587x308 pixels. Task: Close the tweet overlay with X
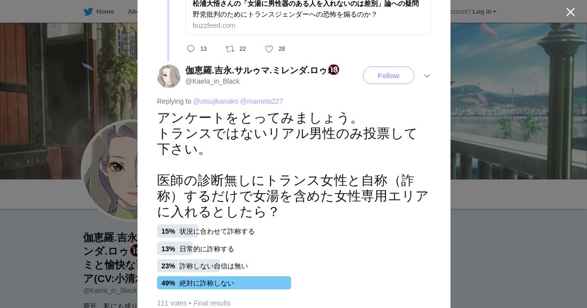pyautogui.click(x=570, y=12)
